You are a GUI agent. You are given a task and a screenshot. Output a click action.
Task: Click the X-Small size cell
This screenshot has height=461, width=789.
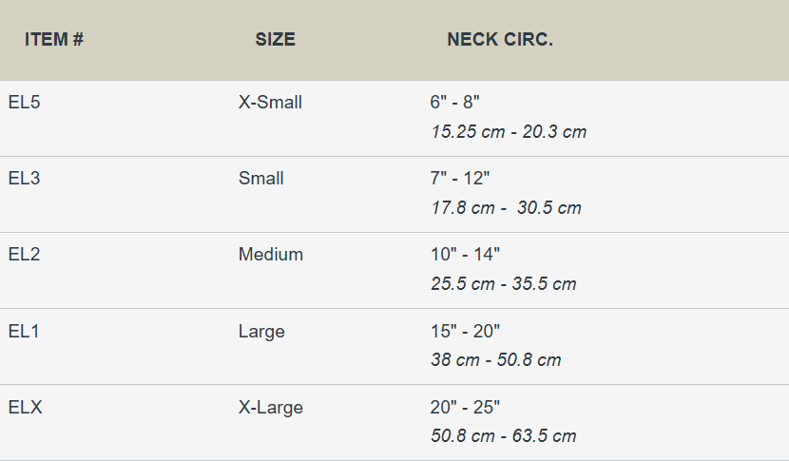pos(270,102)
